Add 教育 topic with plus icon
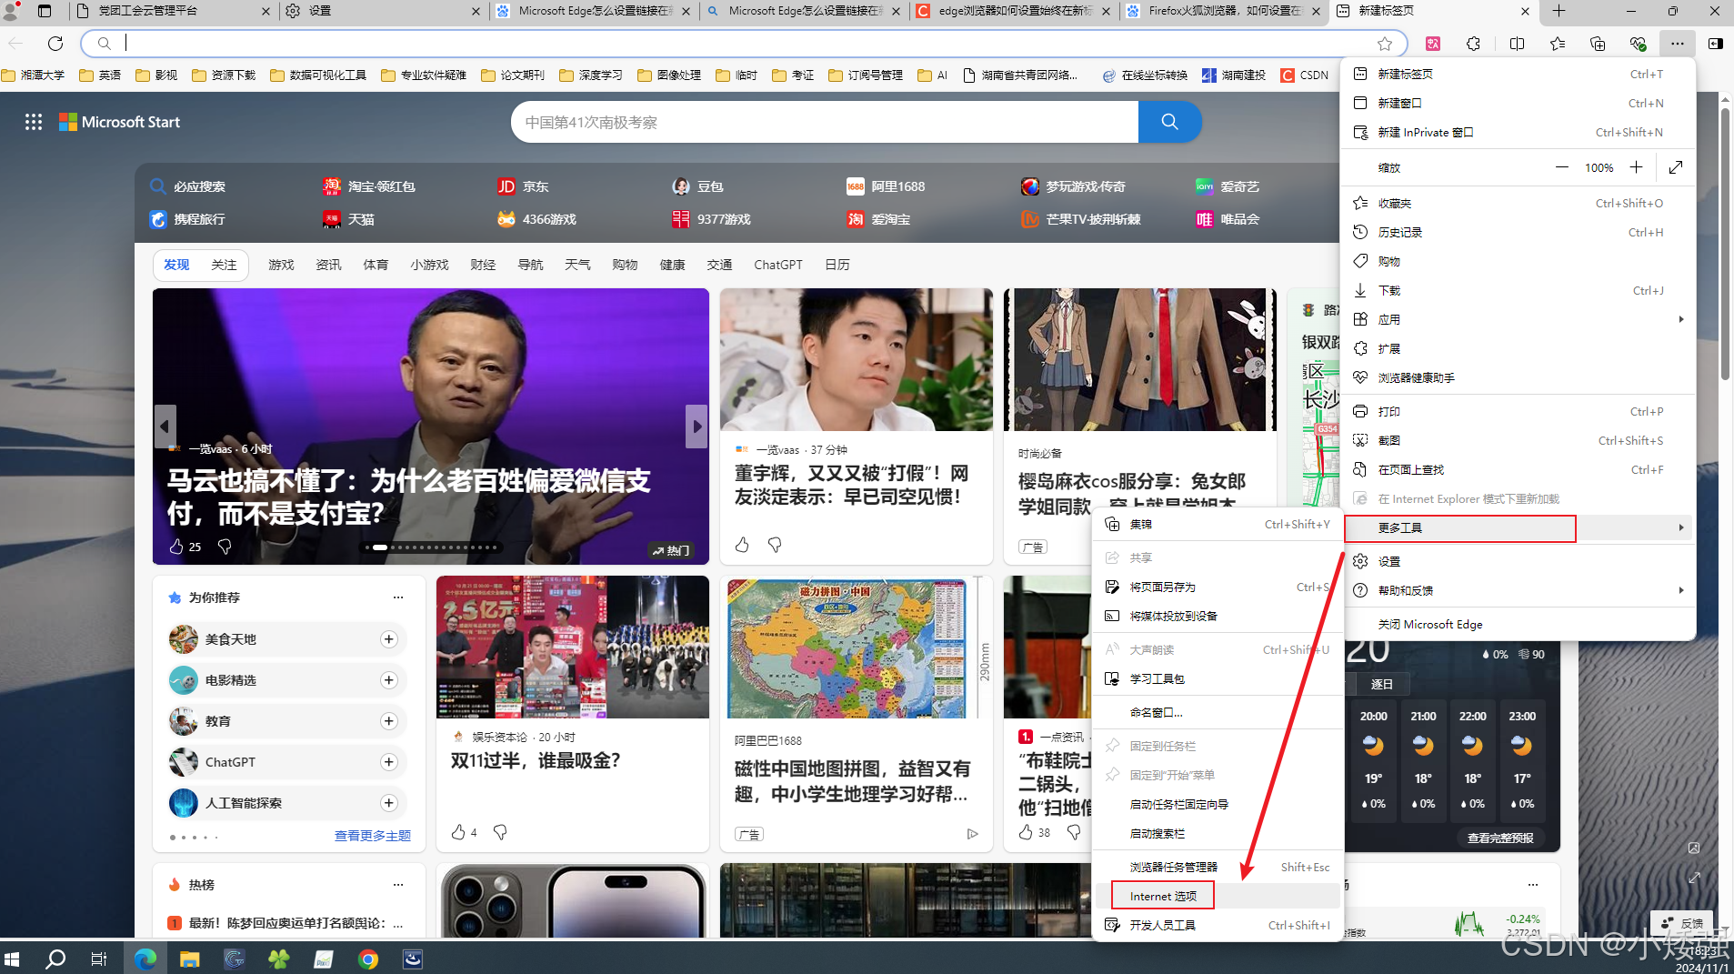 pos(389,721)
